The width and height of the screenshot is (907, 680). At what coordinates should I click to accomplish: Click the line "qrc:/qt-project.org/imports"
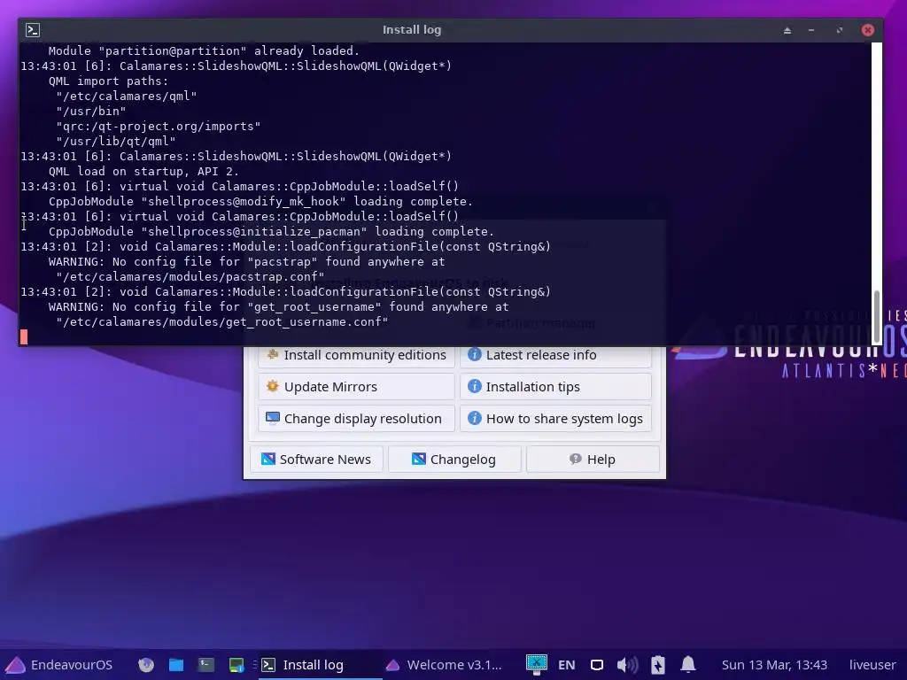tap(159, 127)
